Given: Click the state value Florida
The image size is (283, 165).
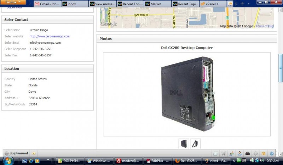Looking at the screenshot, I should click(33, 85).
